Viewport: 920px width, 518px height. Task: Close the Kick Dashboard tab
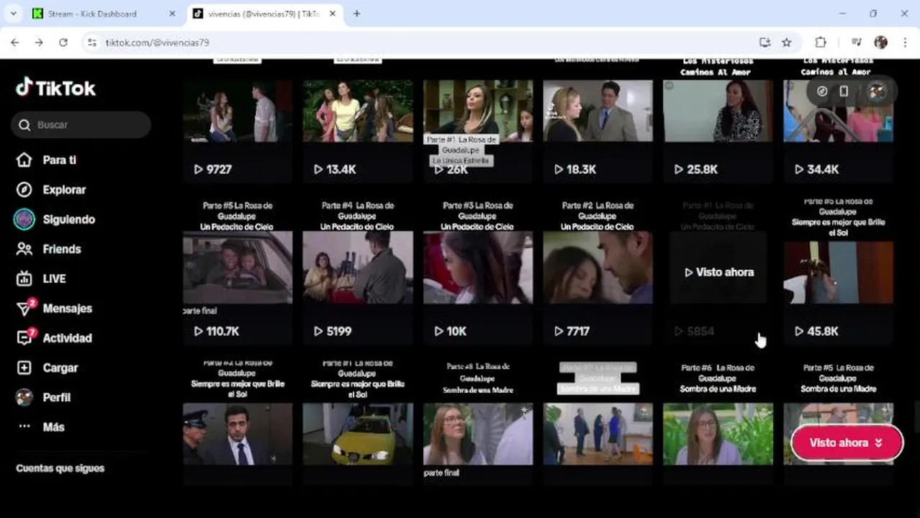172,14
